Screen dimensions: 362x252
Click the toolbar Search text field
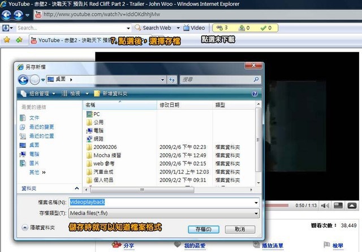tap(71, 28)
